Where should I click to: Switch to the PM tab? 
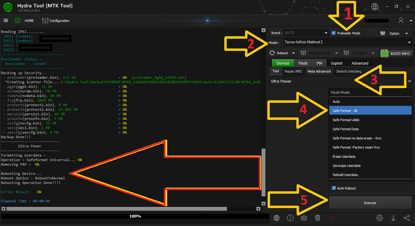[319, 63]
